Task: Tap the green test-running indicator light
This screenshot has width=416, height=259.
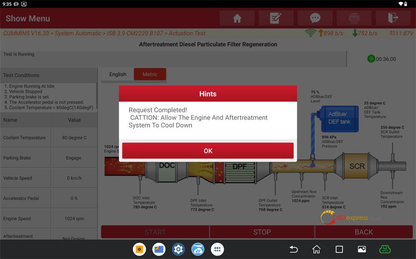Action: 371,59
